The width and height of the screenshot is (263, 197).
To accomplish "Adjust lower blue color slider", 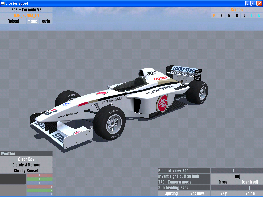I will point(40,194).
